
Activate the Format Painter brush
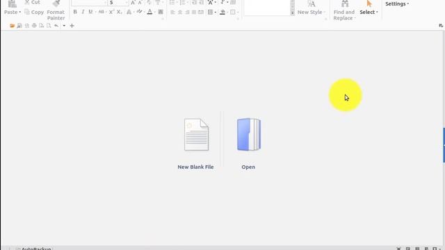click(56, 3)
